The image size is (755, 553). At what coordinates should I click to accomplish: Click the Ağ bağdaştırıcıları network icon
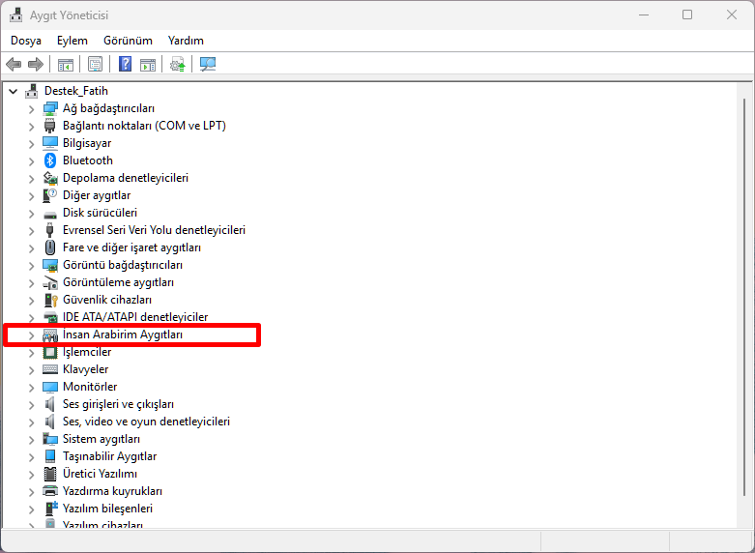50,108
